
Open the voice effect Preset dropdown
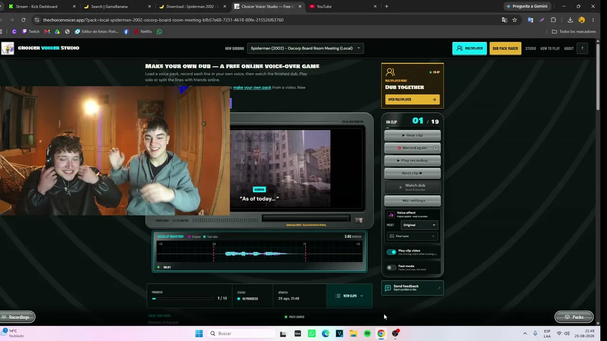[x=419, y=225]
